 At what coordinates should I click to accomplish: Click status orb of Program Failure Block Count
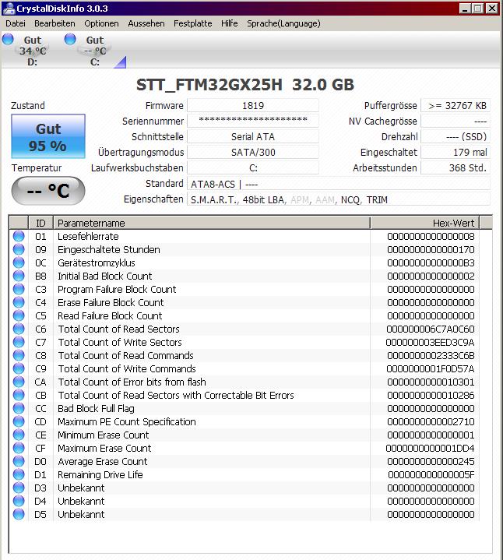coord(19,289)
